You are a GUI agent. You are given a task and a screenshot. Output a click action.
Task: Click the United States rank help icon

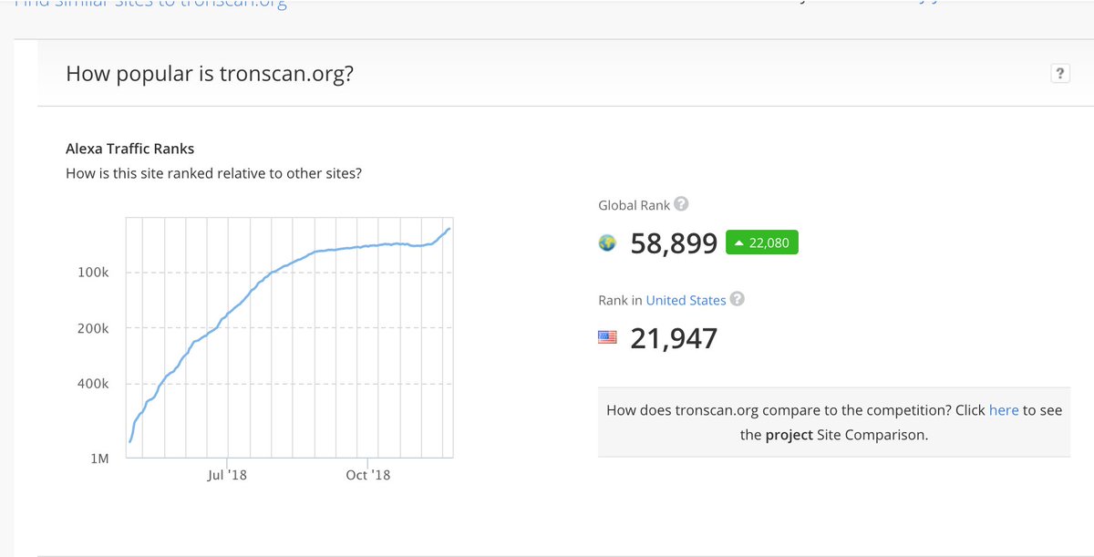[738, 299]
